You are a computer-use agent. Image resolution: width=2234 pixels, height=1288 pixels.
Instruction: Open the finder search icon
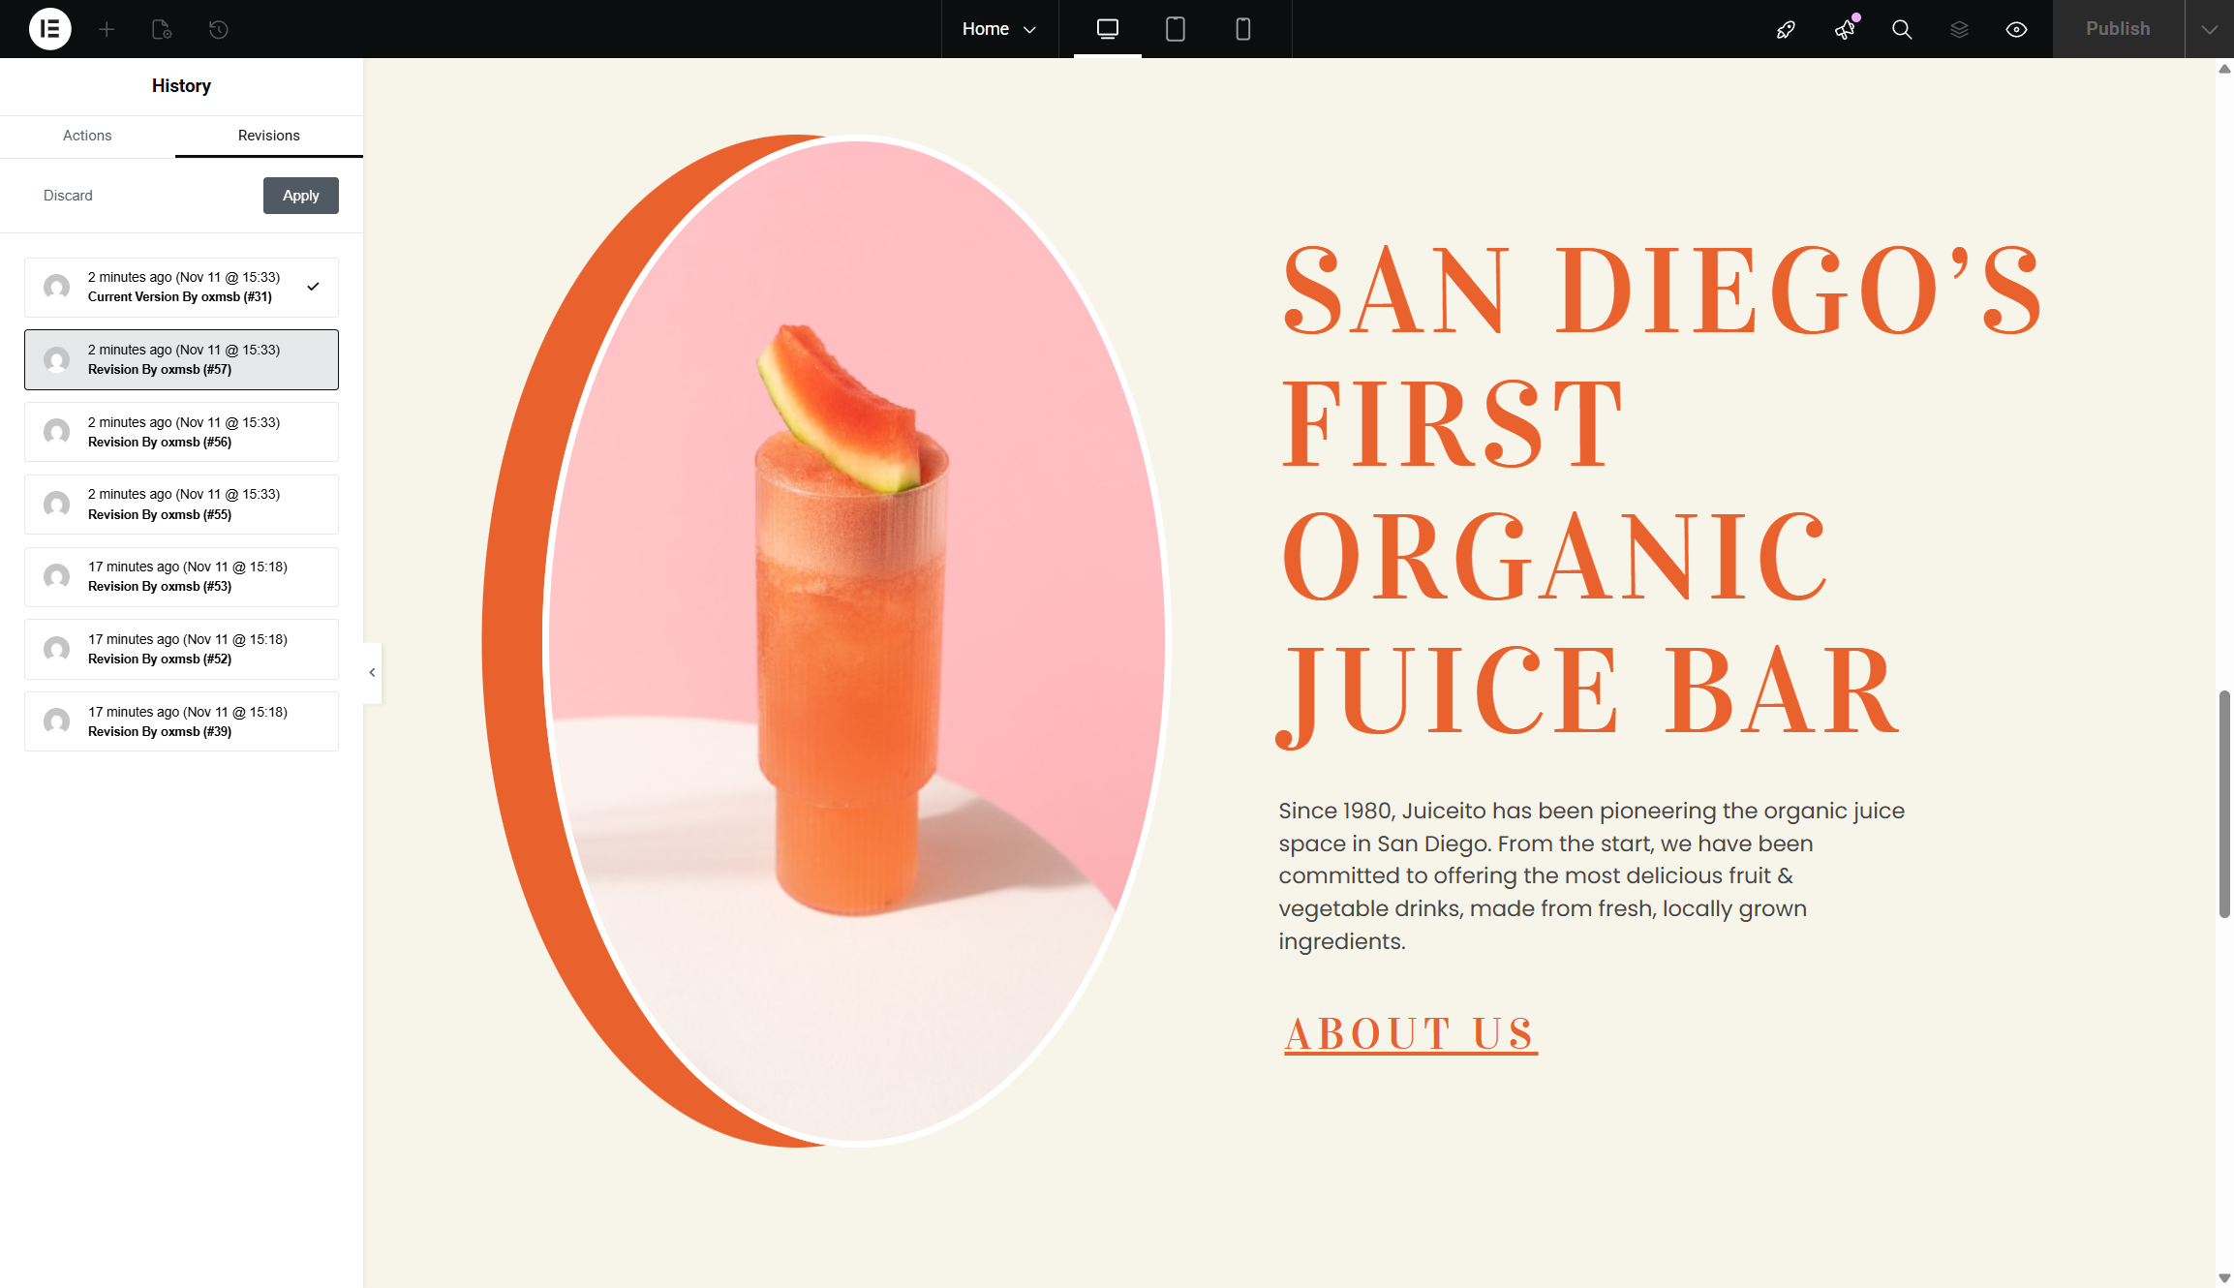pos(1902,29)
